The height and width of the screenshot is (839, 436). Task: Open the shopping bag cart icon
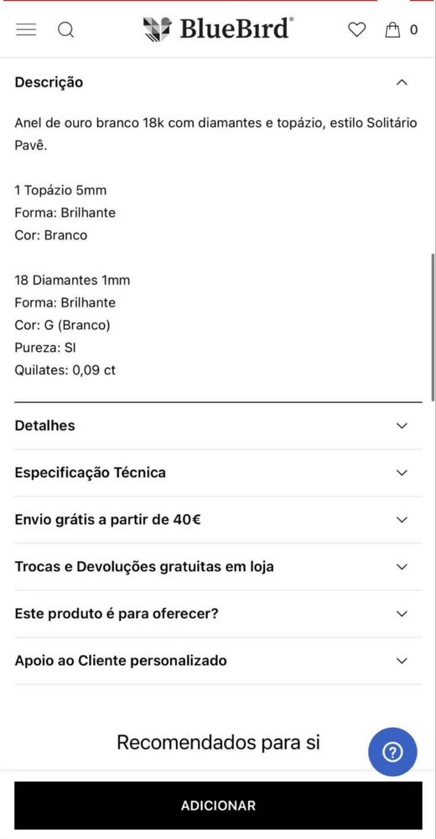pos(392,29)
